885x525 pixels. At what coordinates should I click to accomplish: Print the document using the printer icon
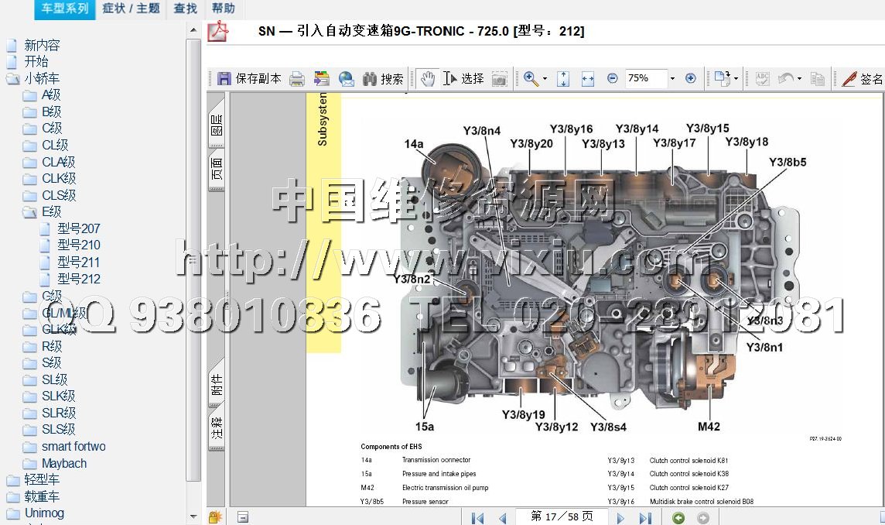(296, 78)
